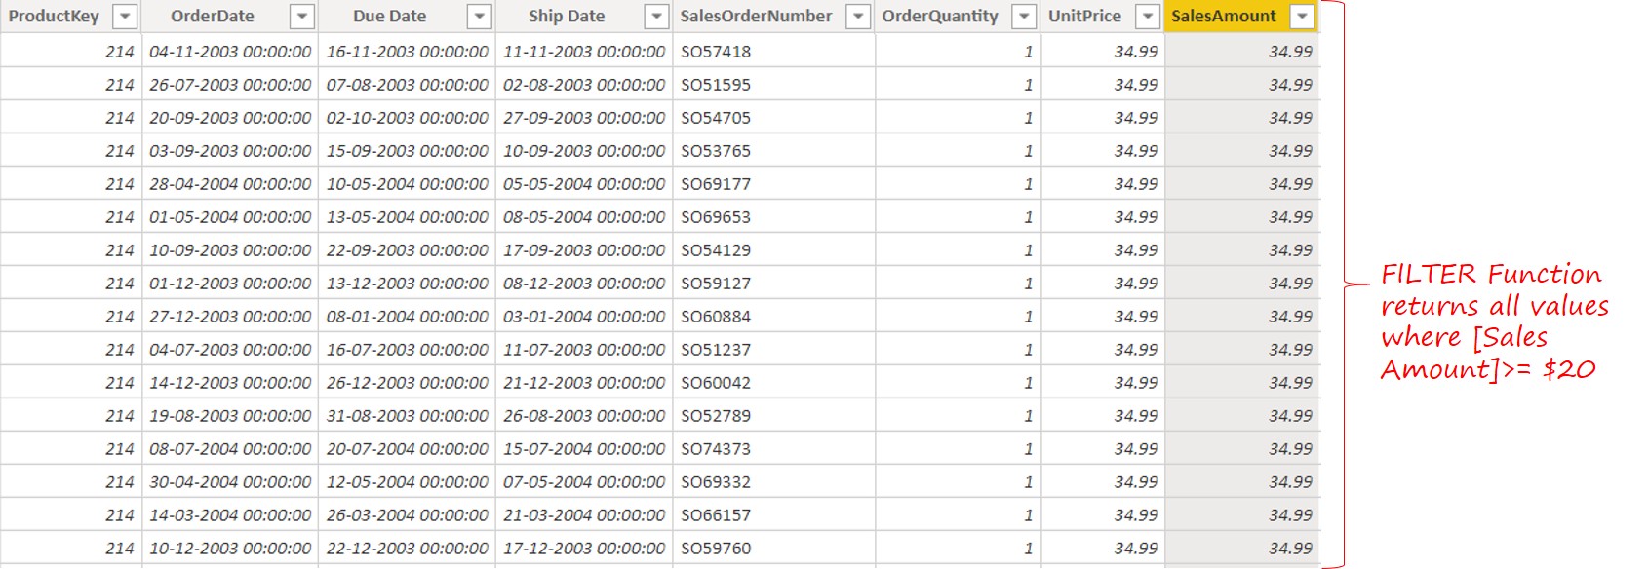Select the Due Date column header
The width and height of the screenshot is (1648, 569).
(407, 17)
